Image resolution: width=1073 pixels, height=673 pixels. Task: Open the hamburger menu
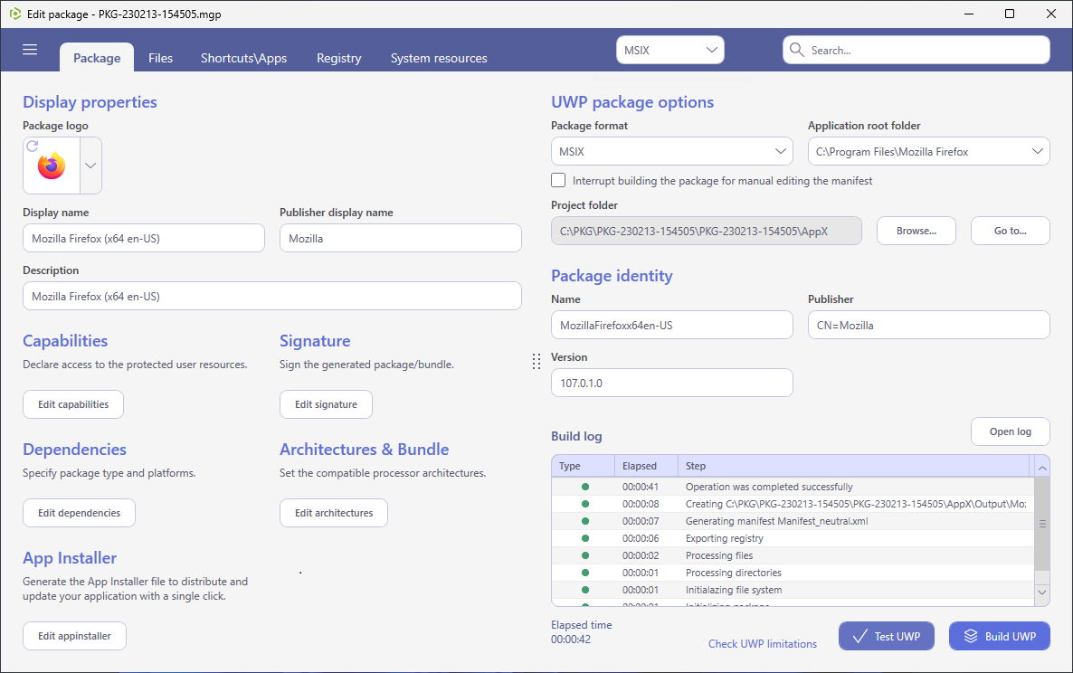click(30, 50)
